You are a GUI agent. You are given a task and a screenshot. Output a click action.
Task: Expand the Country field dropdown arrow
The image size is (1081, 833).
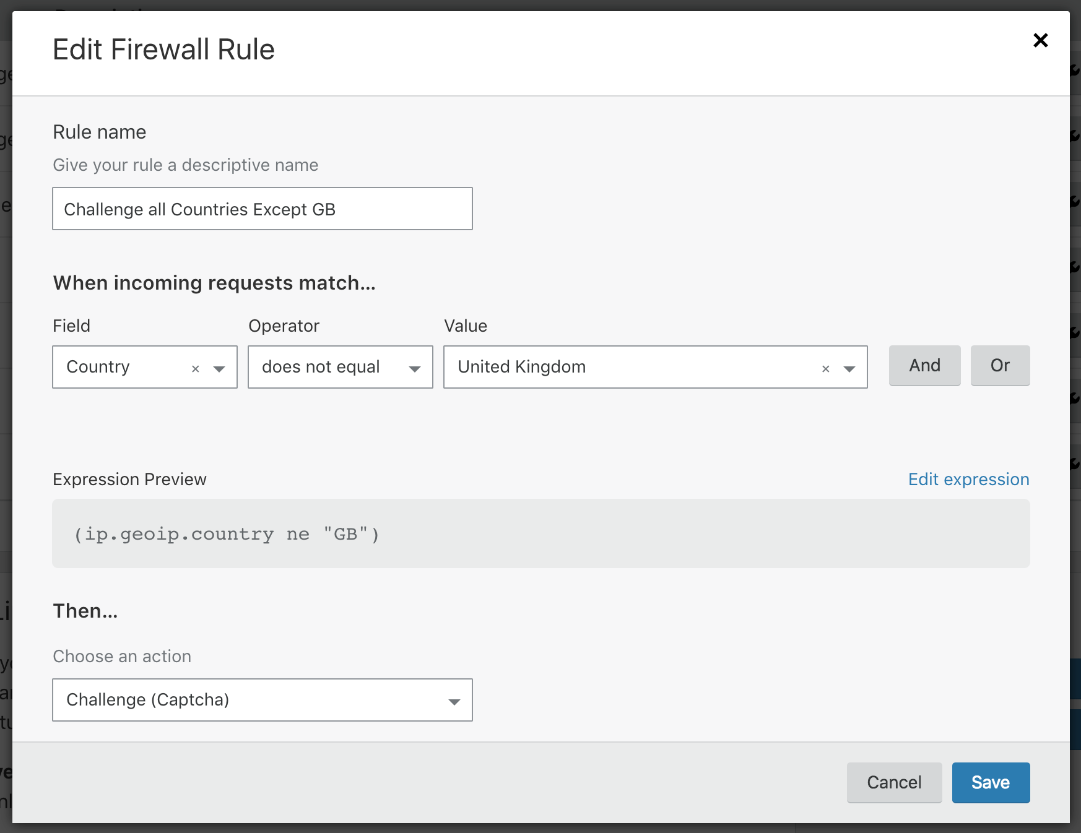[219, 369]
